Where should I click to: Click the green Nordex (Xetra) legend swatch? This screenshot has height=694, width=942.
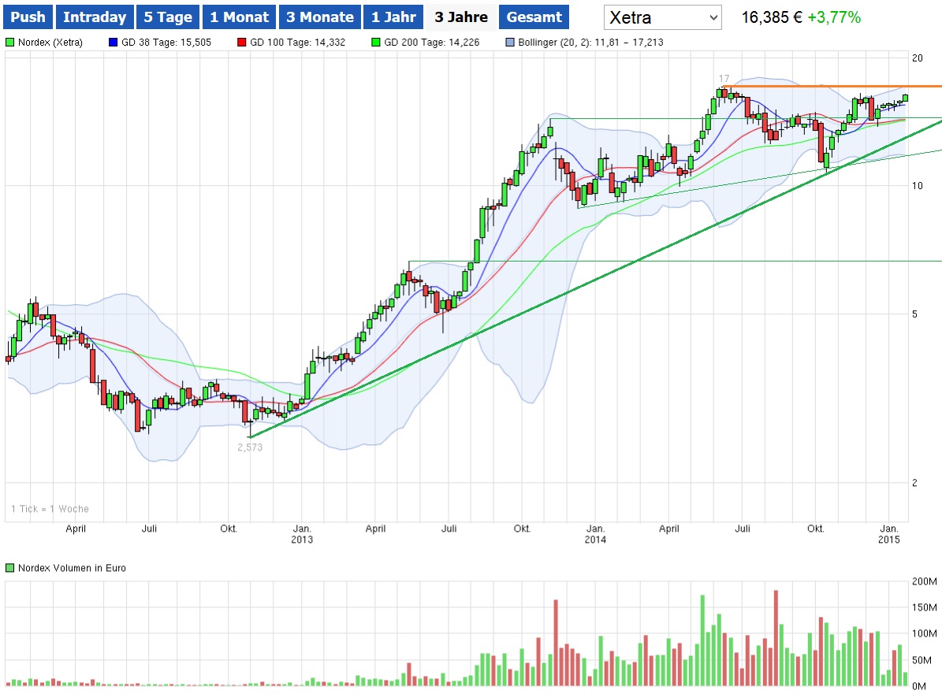pyautogui.click(x=10, y=43)
